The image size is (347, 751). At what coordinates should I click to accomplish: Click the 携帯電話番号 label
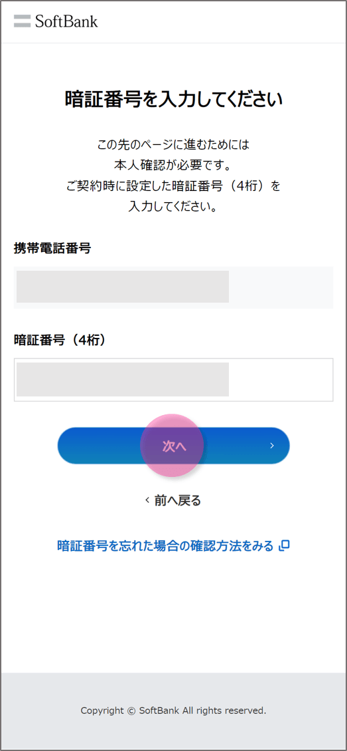[52, 248]
